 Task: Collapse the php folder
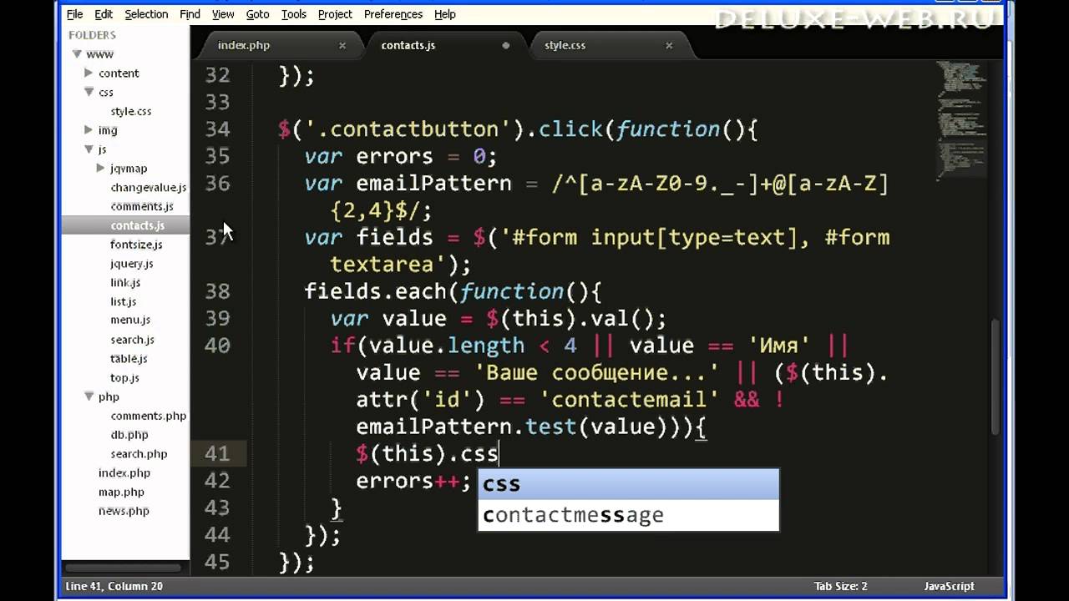[x=89, y=396]
